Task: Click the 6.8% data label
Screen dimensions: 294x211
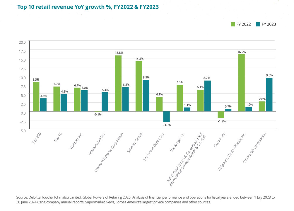Action: click(126, 85)
